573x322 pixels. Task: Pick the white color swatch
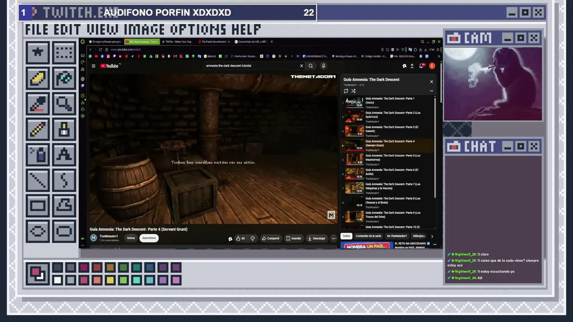(x=57, y=280)
